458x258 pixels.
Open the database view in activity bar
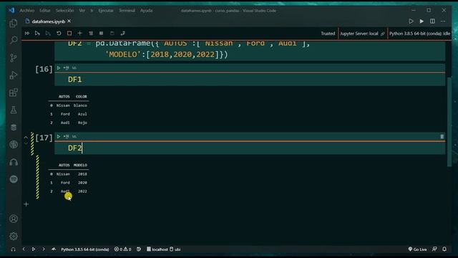pos(14,128)
